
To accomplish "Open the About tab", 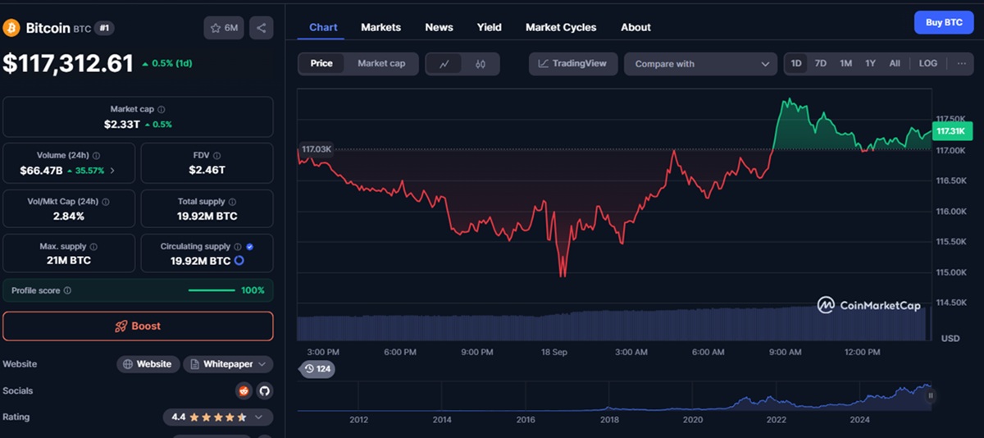I will point(635,27).
